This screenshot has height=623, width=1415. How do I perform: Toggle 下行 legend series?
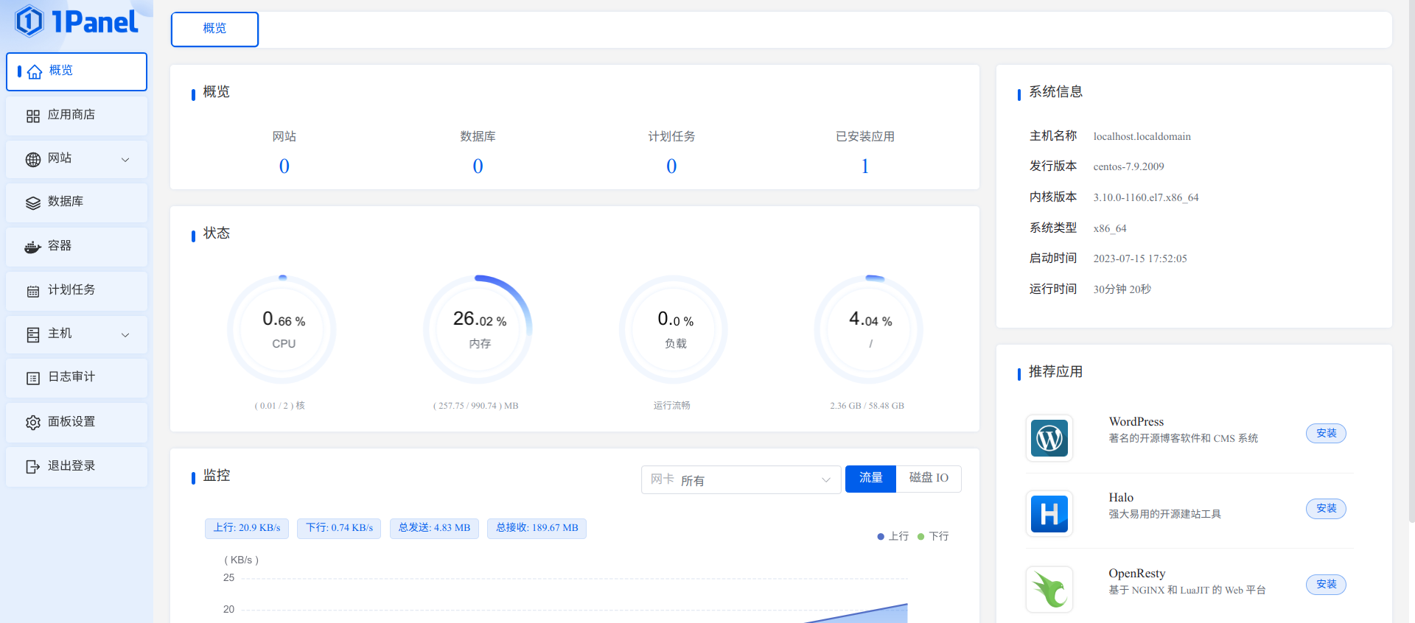pos(933,536)
